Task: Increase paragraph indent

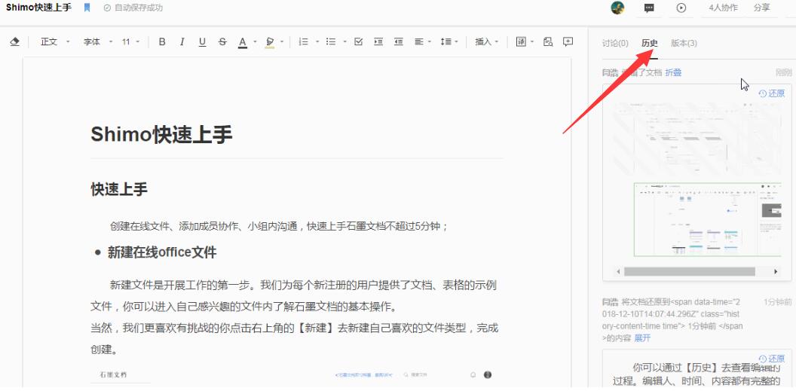Action: click(378, 42)
